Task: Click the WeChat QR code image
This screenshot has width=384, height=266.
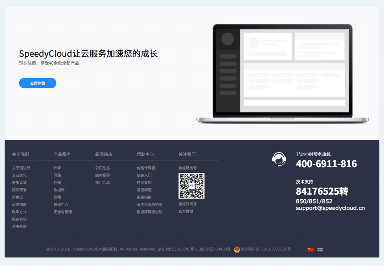Action: [x=192, y=186]
